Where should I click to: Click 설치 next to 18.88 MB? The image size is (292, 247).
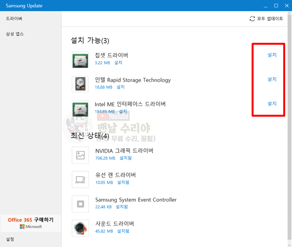pyautogui.click(x=121, y=87)
